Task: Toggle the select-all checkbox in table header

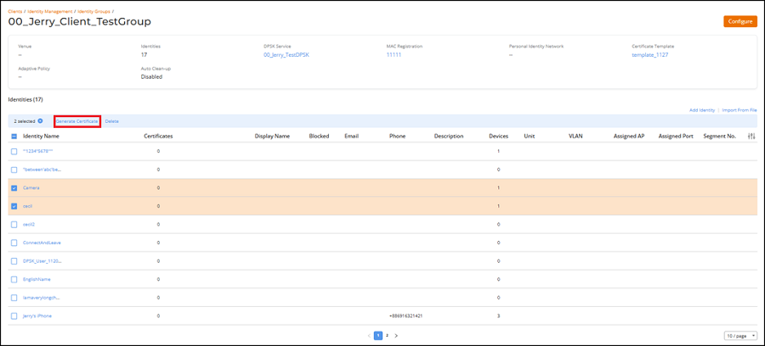Action: (14, 136)
